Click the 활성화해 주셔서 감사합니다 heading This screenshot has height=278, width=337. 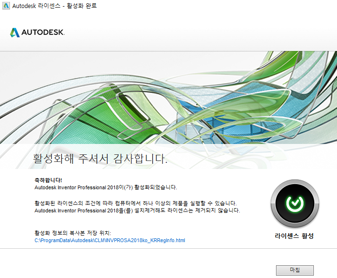click(100, 159)
